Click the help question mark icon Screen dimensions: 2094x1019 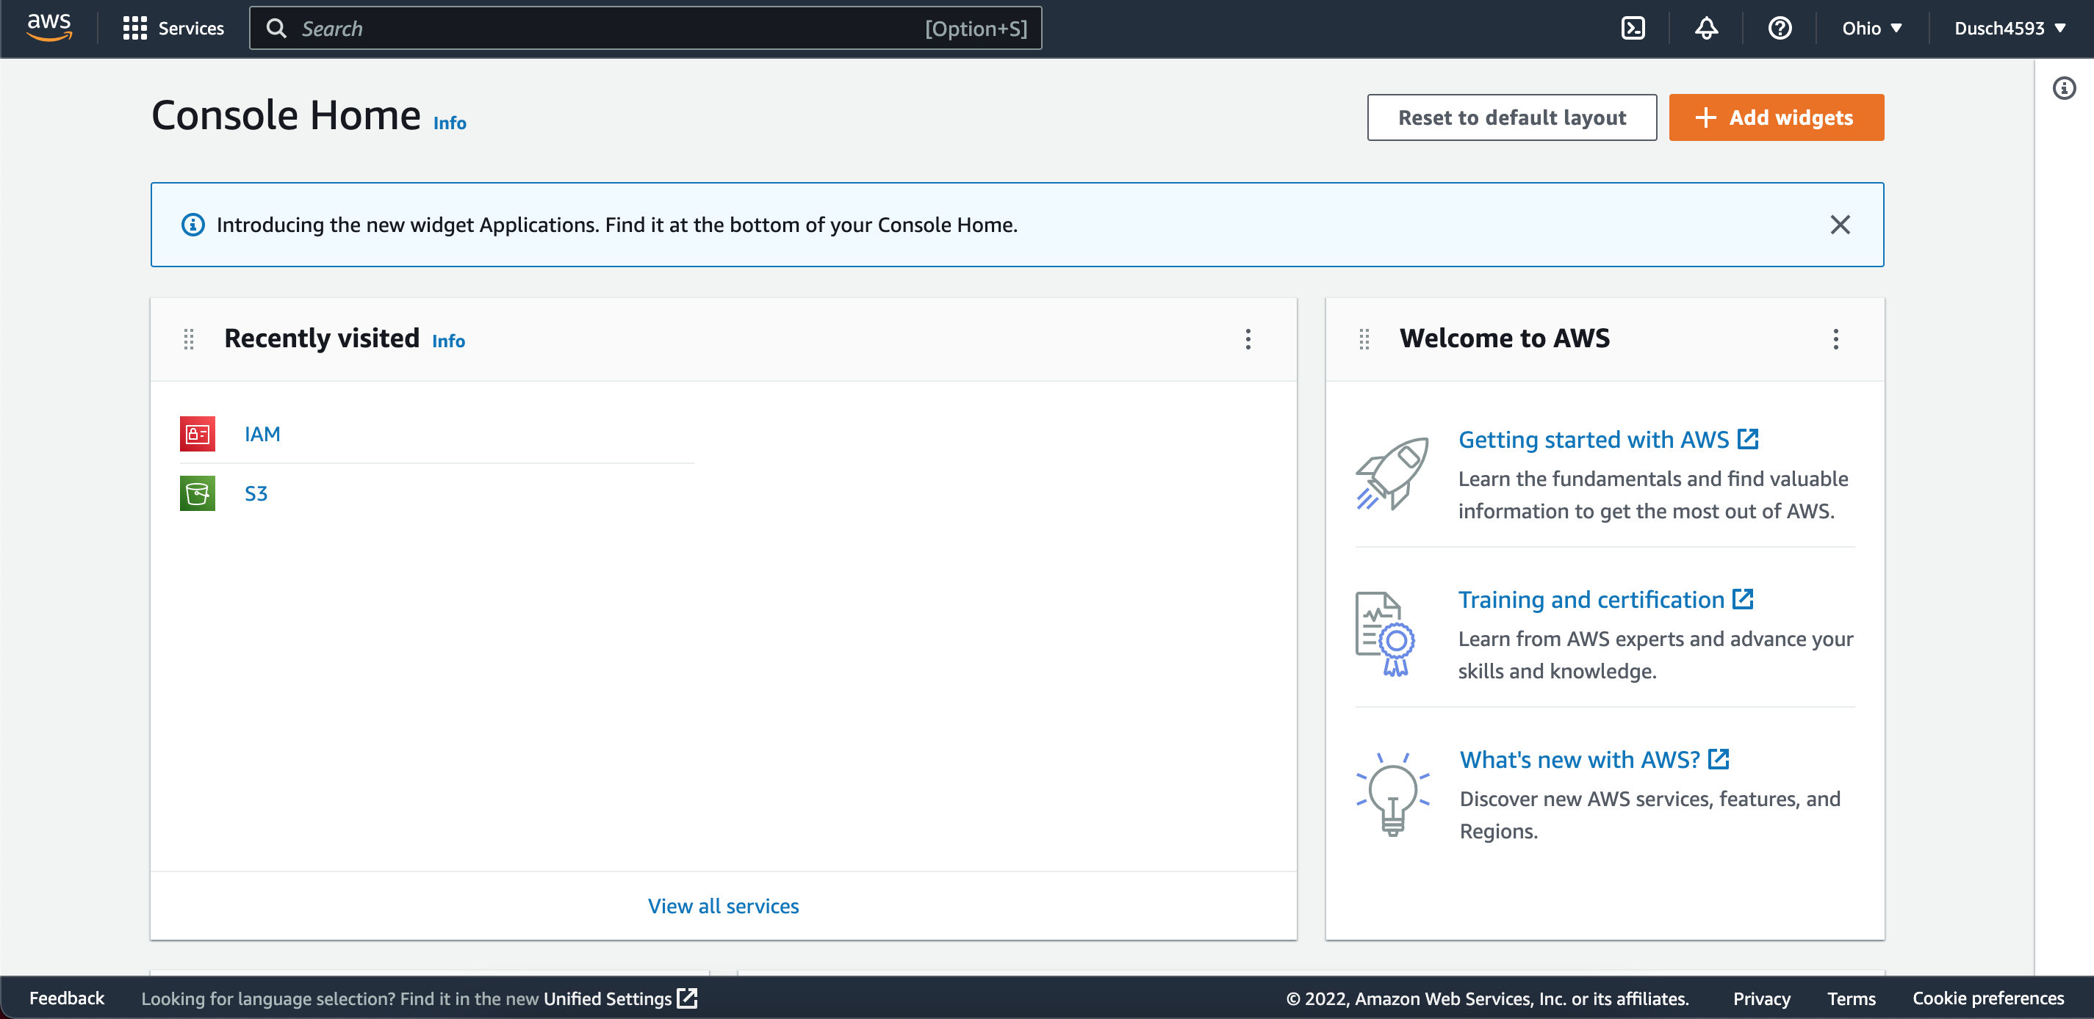click(1779, 29)
